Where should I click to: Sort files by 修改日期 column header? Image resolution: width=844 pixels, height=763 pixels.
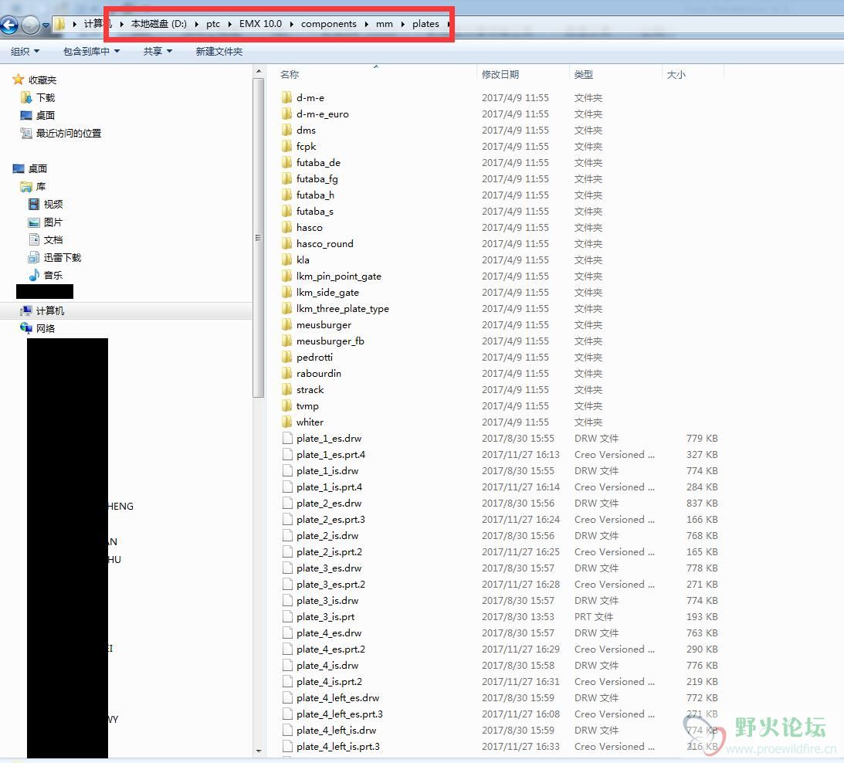(x=500, y=74)
